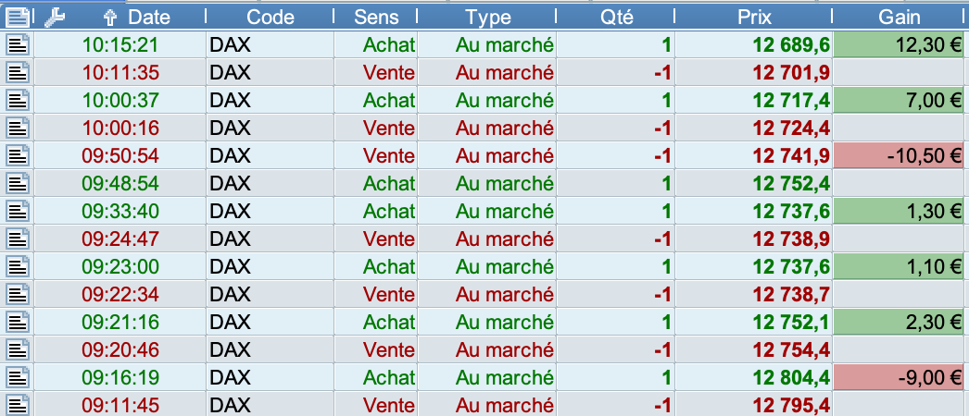Open details icon for 09:16:19 order
The image size is (969, 416).
(18, 377)
